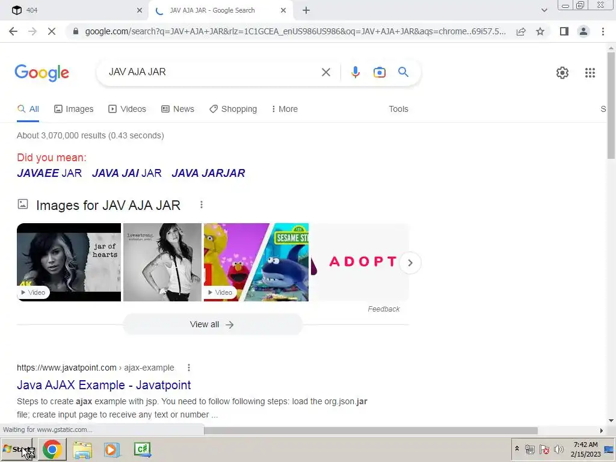616x462 pixels.
Task: Choose suggestion JAVA JAI JAR
Action: pyautogui.click(x=127, y=173)
